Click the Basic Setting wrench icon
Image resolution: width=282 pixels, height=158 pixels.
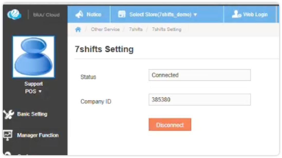pos(8,114)
